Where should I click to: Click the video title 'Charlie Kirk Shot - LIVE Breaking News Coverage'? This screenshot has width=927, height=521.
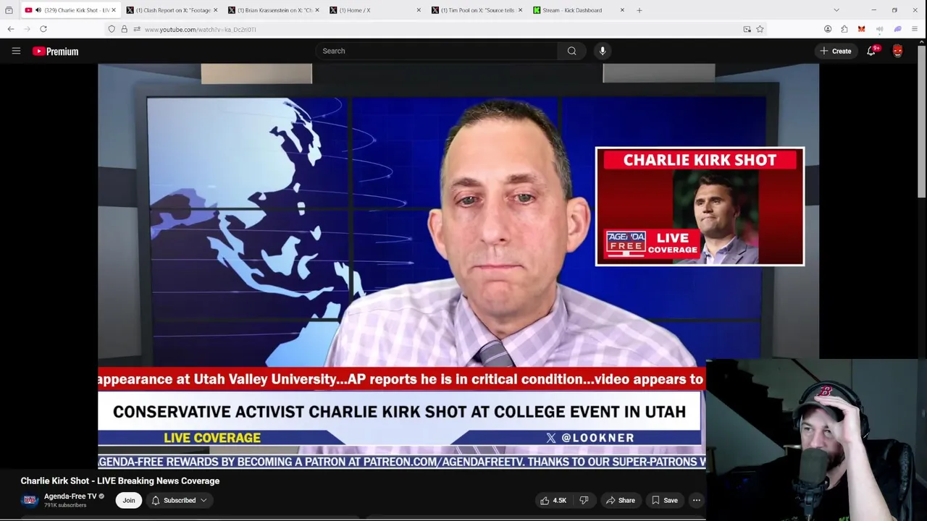click(120, 480)
